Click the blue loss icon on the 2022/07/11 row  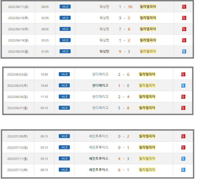pos(183,158)
